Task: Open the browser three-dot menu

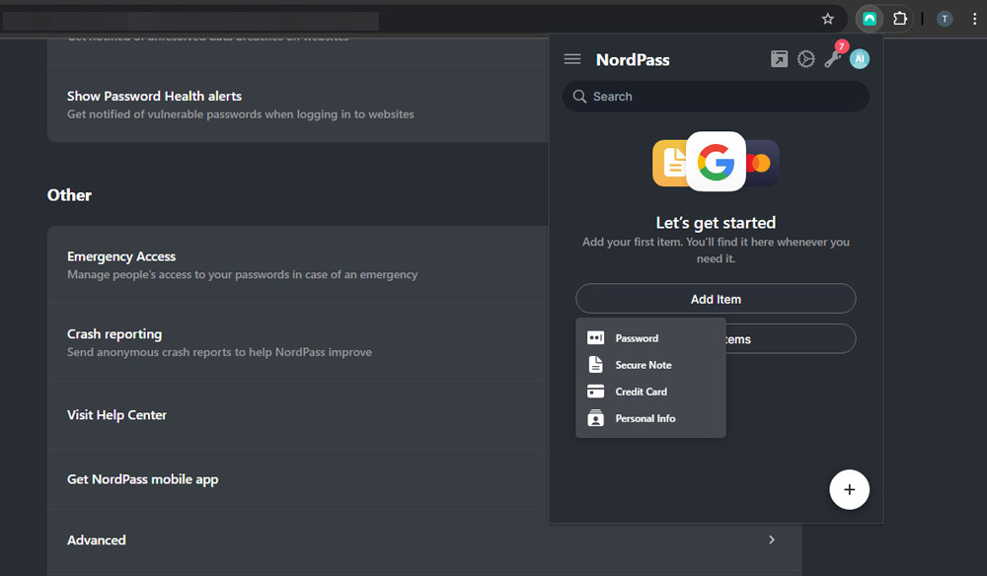Action: click(974, 19)
